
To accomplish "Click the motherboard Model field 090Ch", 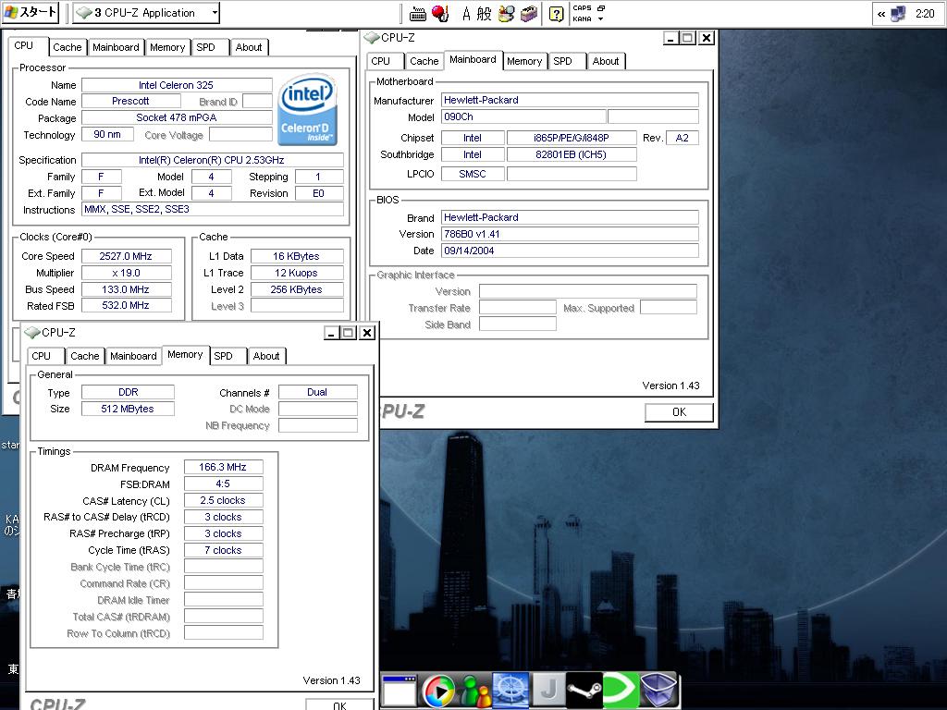I will (x=523, y=116).
